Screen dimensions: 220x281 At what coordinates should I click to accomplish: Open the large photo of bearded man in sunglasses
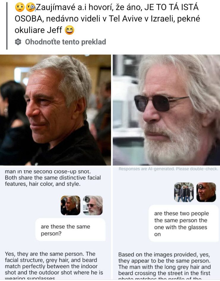coord(166,110)
